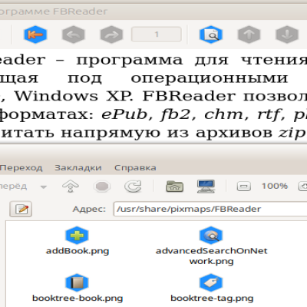Click the zoom out minus button
Image resolution: width=307 pixels, height=307 pixels.
(x=244, y=187)
